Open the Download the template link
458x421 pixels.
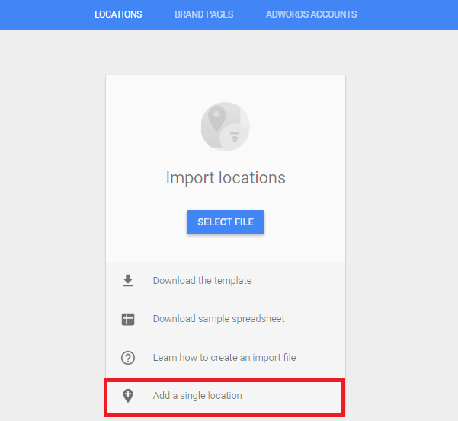point(202,281)
